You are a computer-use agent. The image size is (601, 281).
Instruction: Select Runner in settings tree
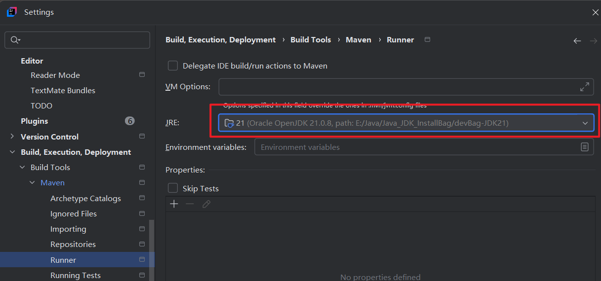(63, 260)
